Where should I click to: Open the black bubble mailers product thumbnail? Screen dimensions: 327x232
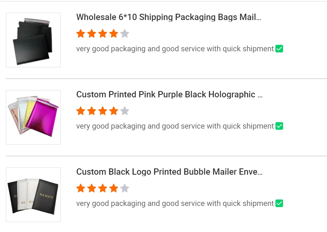33,40
